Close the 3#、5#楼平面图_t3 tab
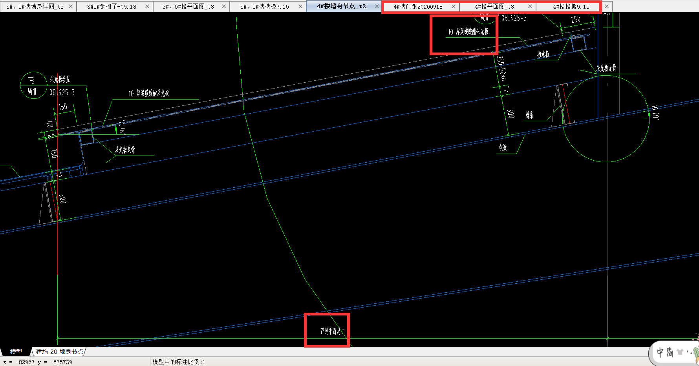This screenshot has height=366, width=699. point(224,6)
